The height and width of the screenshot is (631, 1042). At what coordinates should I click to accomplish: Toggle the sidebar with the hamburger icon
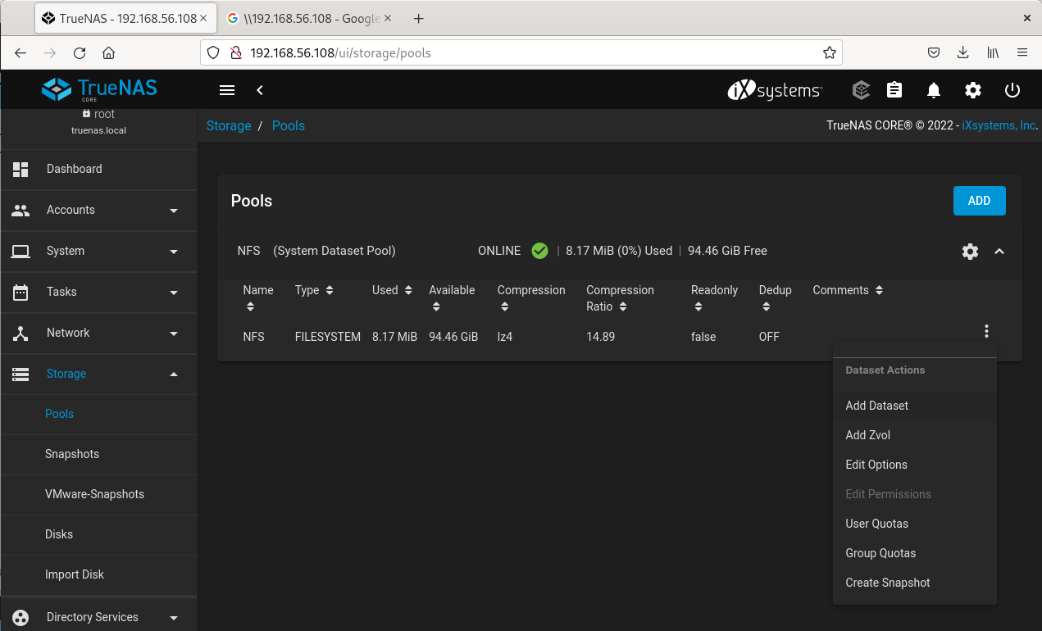[227, 90]
